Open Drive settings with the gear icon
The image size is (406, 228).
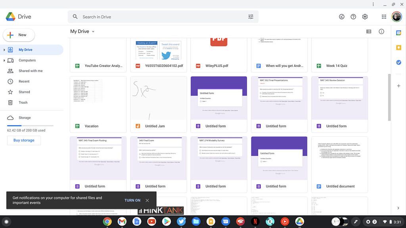pyautogui.click(x=365, y=17)
